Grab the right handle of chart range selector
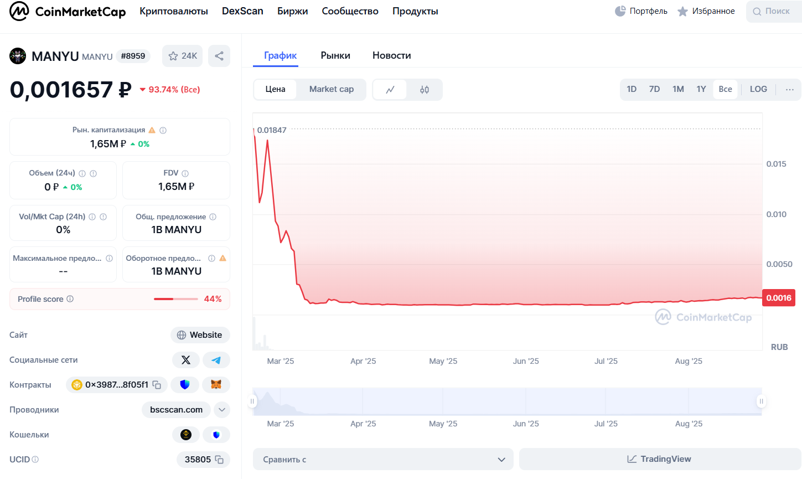 [x=762, y=401]
